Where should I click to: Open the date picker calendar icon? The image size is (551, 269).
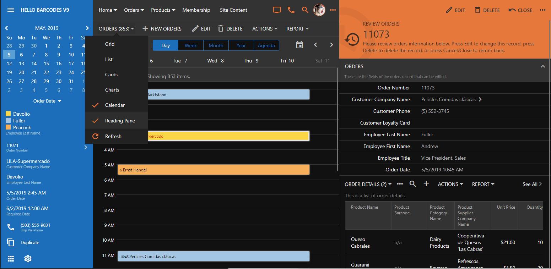(299, 45)
